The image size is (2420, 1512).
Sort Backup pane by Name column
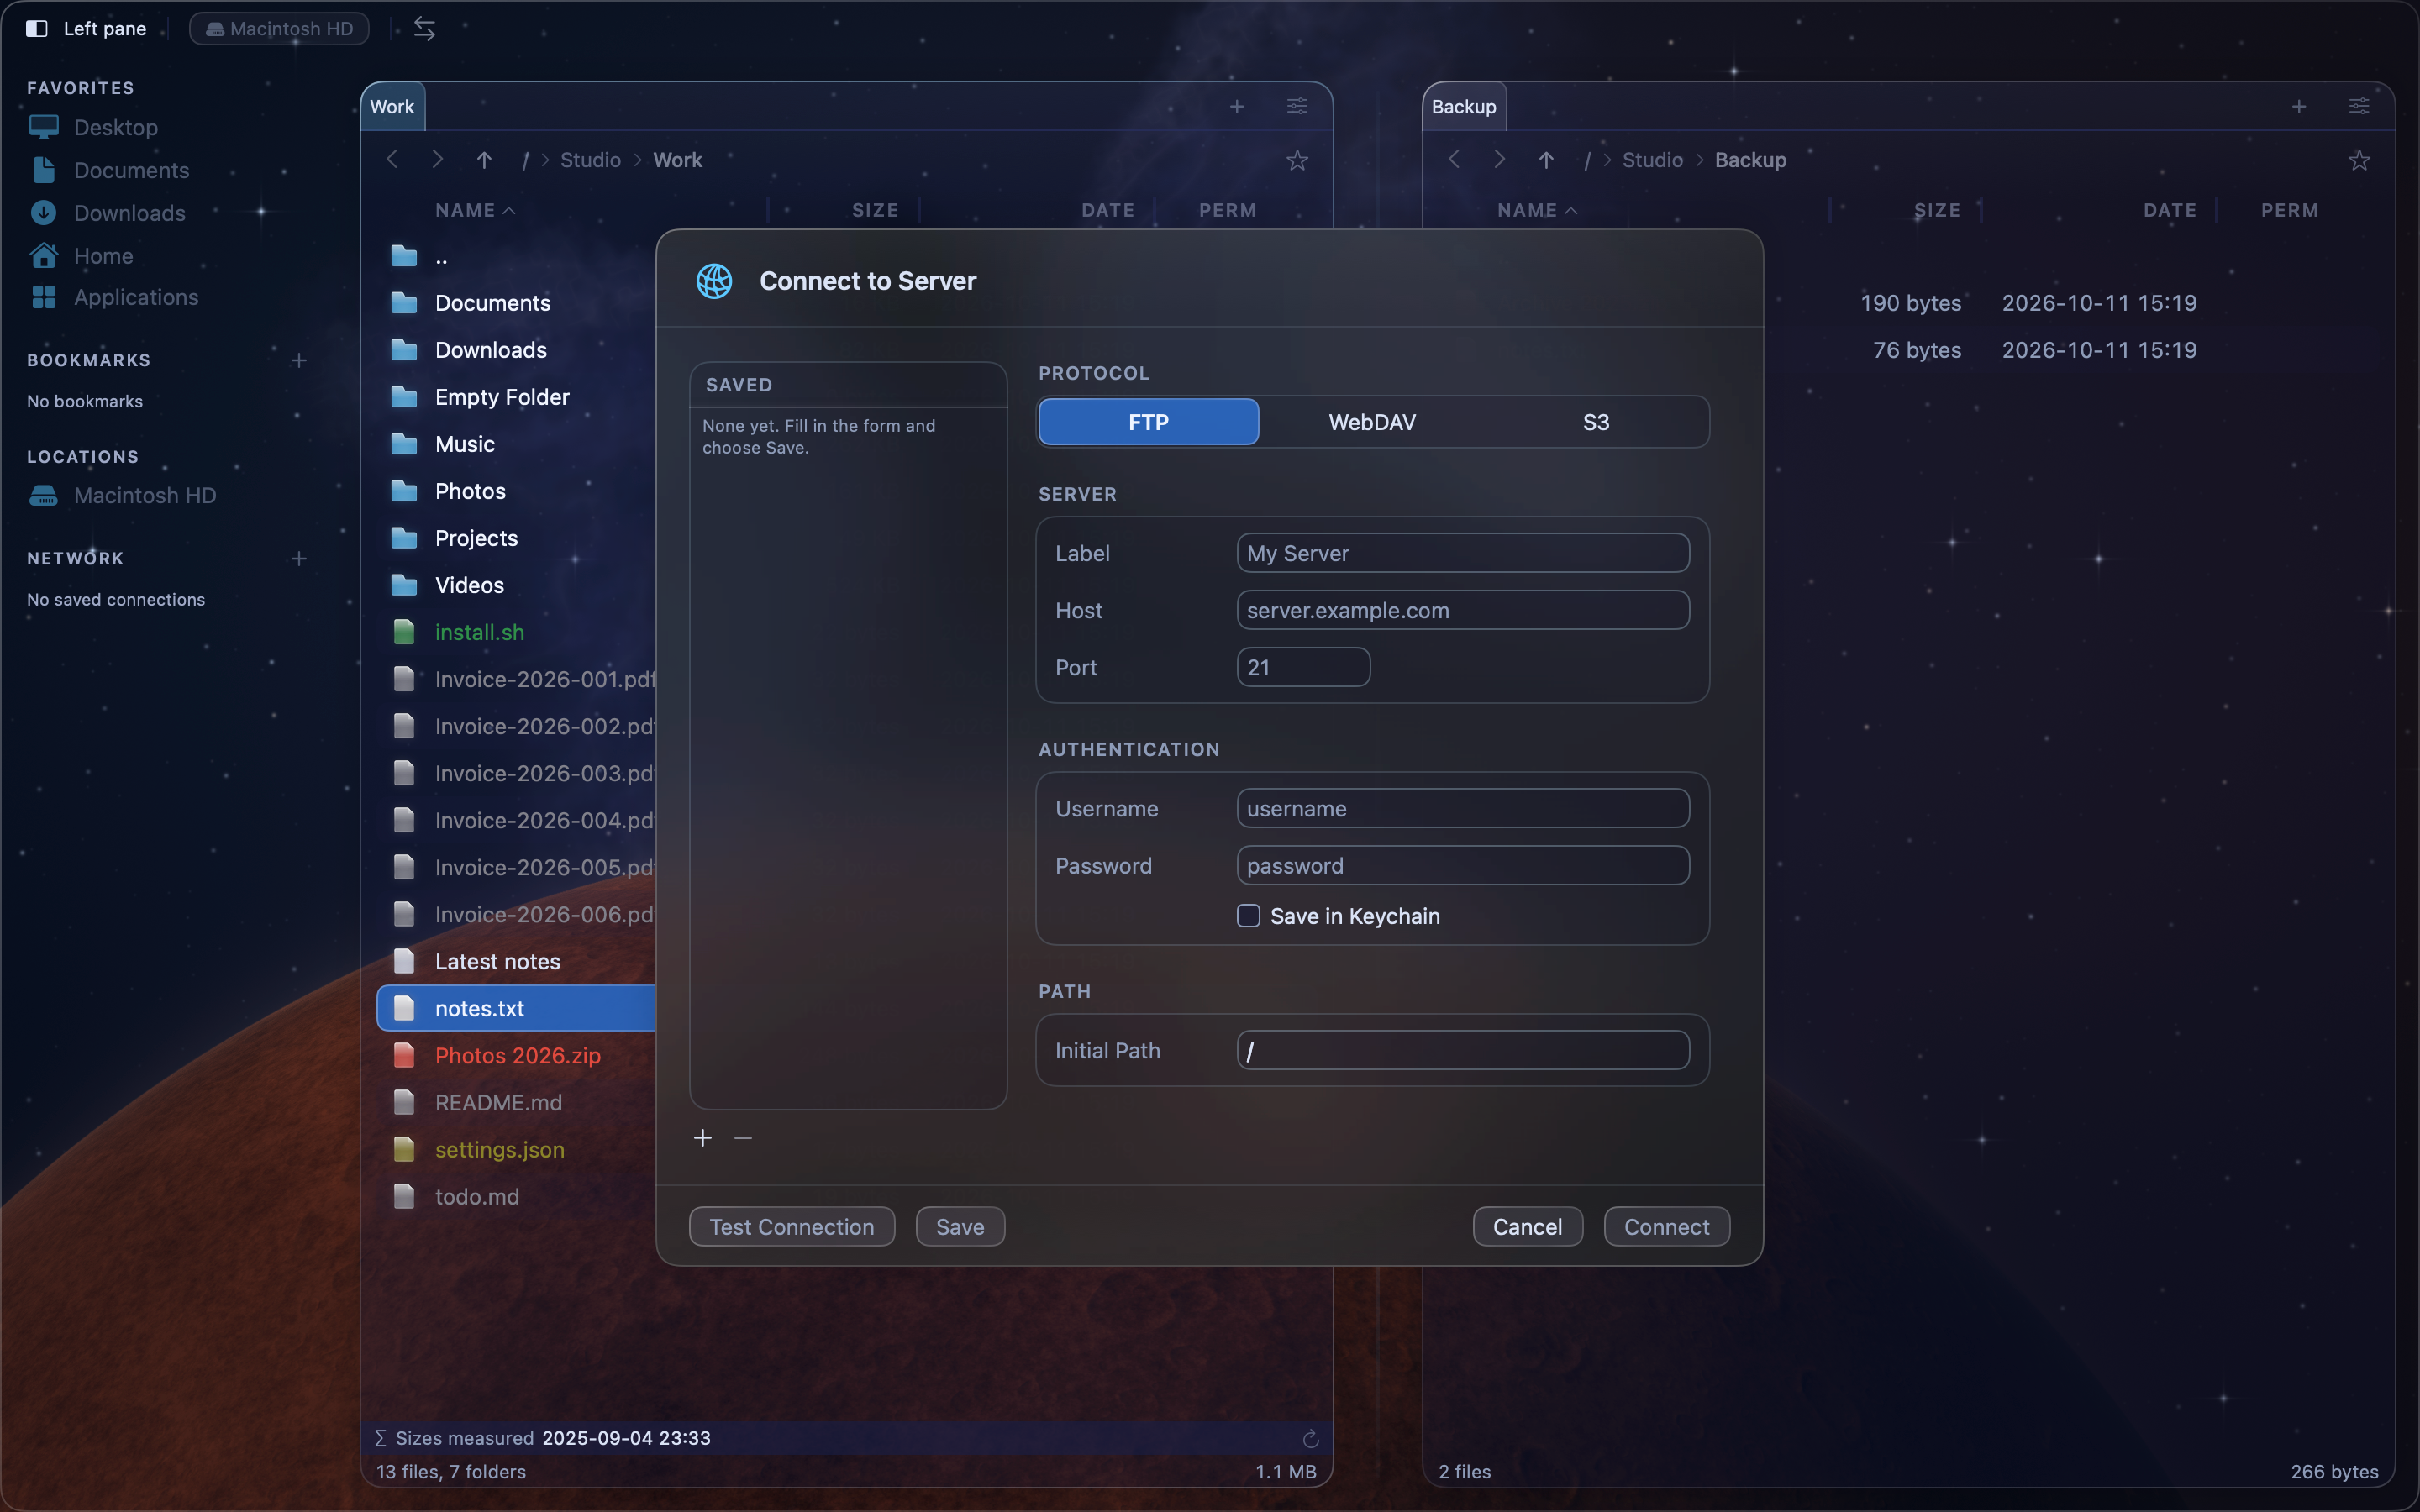[x=1536, y=210]
